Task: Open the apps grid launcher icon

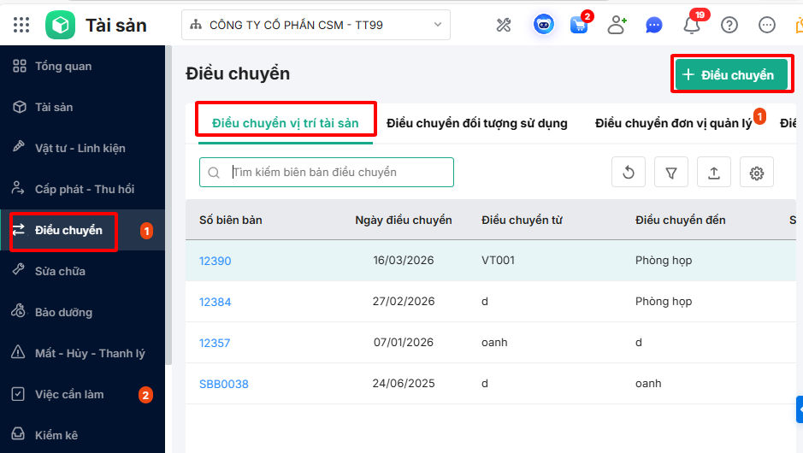Action: click(21, 25)
